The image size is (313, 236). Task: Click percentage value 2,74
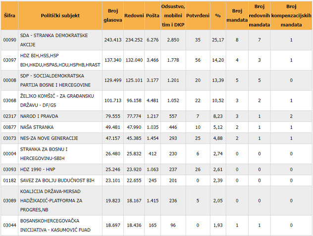click(218, 154)
